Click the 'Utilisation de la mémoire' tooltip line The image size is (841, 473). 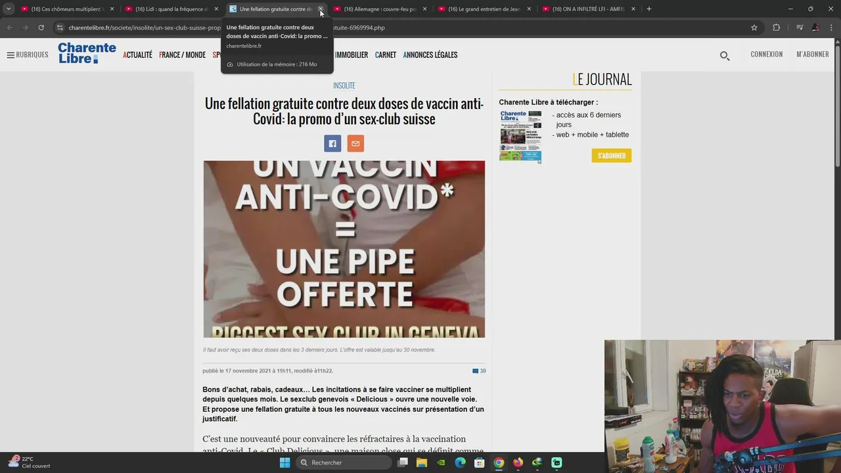pyautogui.click(x=277, y=64)
